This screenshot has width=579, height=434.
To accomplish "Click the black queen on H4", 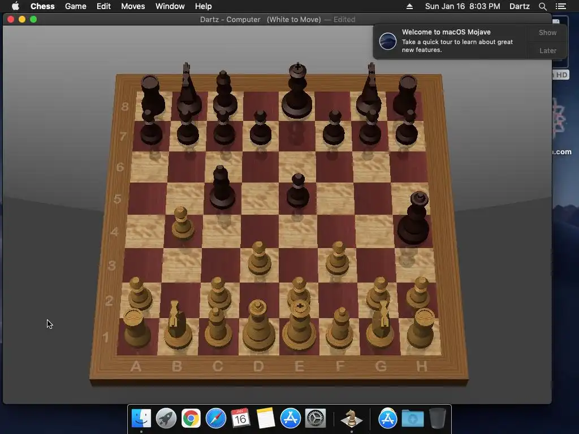I will 414,220.
